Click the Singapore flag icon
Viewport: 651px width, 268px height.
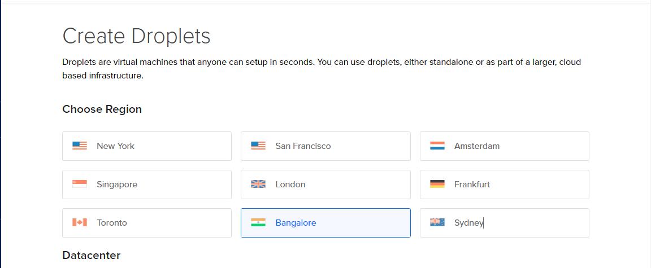coord(79,184)
